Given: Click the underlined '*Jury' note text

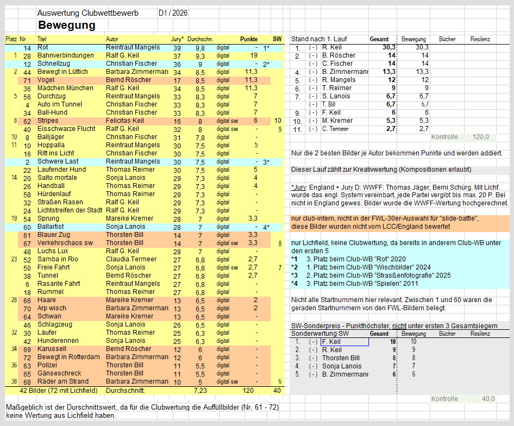Looking at the screenshot, I should (x=299, y=187).
